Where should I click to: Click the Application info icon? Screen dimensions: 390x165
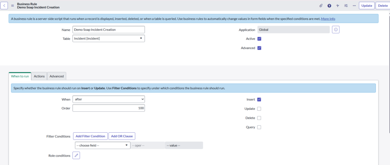pos(336,30)
